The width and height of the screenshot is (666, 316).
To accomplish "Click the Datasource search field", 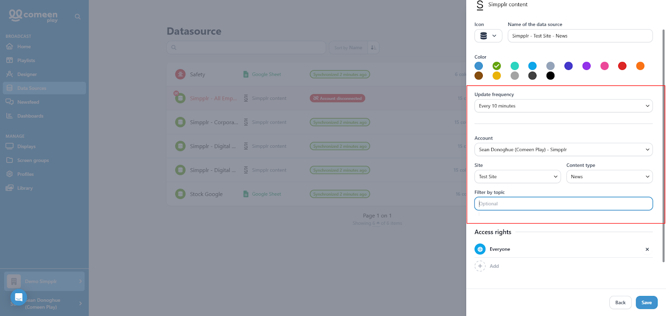I will [x=246, y=47].
